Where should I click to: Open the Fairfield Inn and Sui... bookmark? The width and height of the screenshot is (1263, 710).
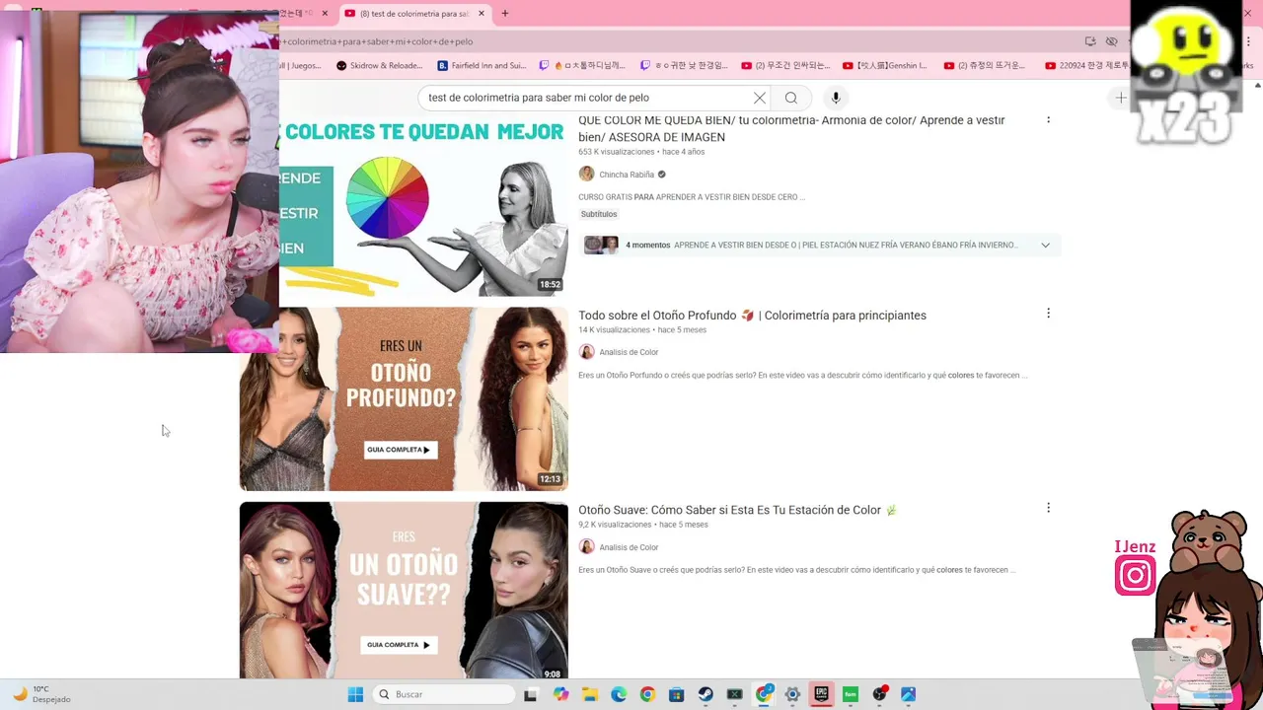(x=483, y=66)
